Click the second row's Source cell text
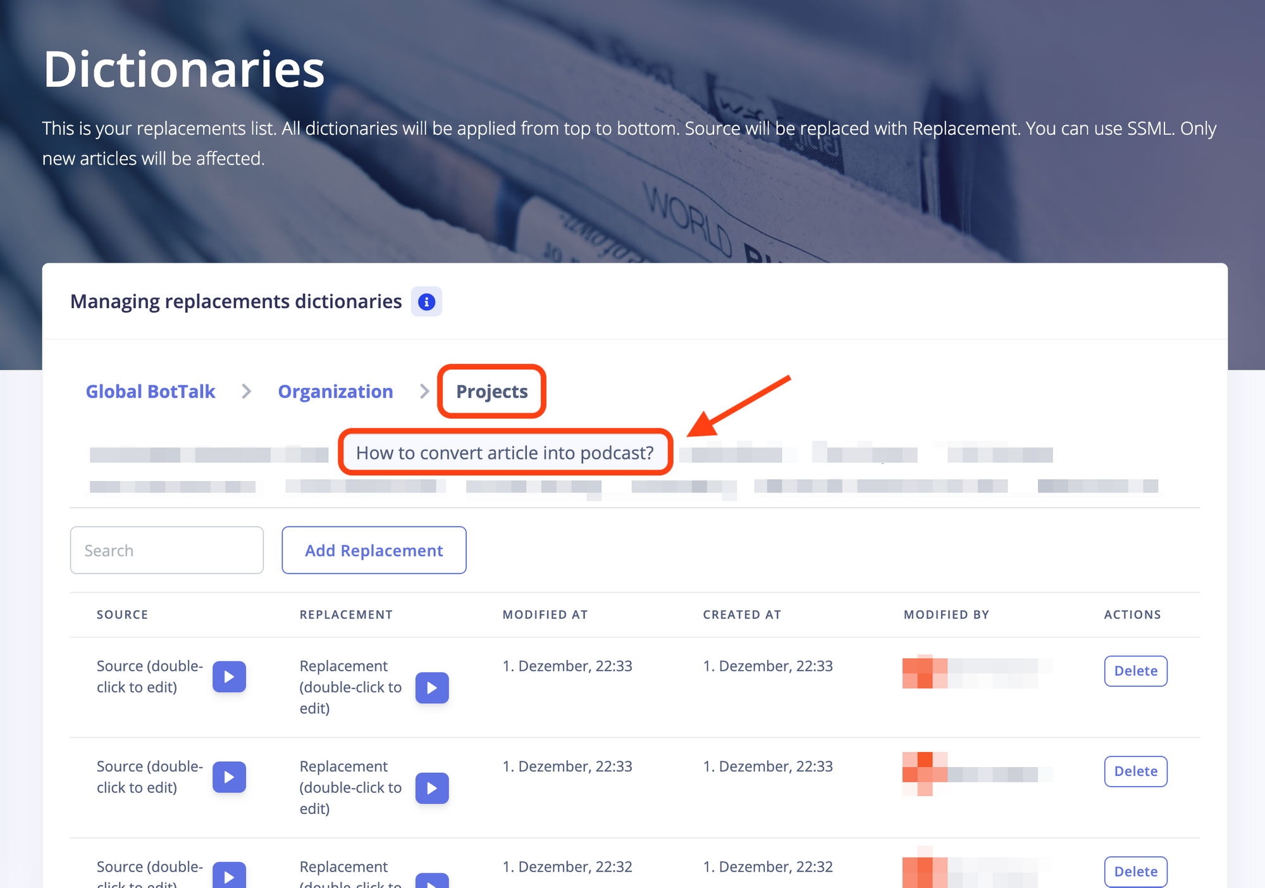The height and width of the screenshot is (888, 1265). [x=150, y=777]
